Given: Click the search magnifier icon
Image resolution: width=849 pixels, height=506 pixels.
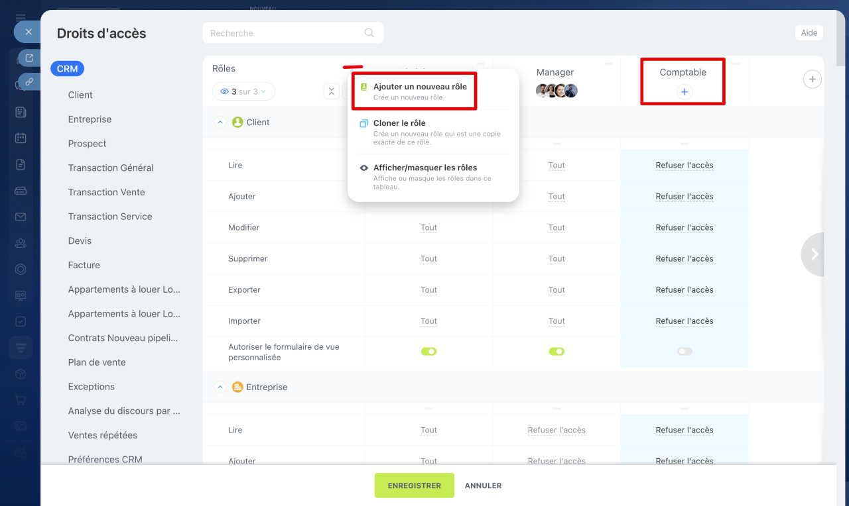Looking at the screenshot, I should [x=369, y=33].
